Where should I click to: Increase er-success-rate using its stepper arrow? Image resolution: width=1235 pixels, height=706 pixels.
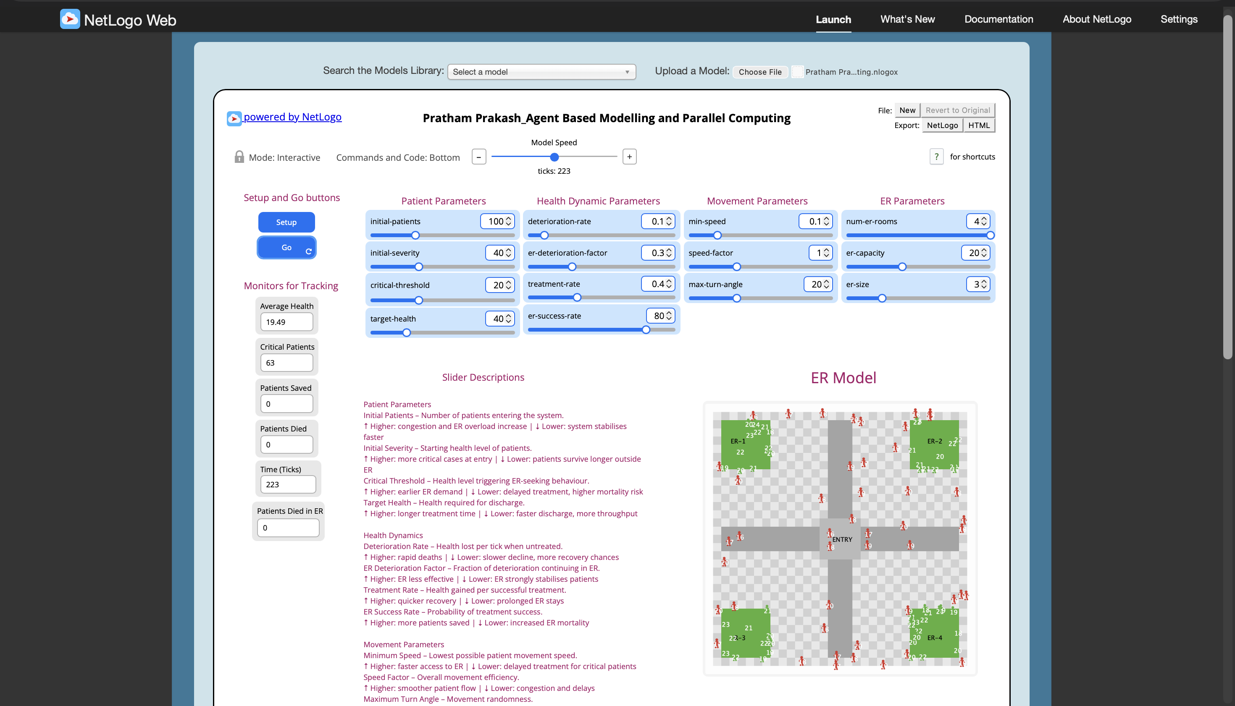click(670, 313)
